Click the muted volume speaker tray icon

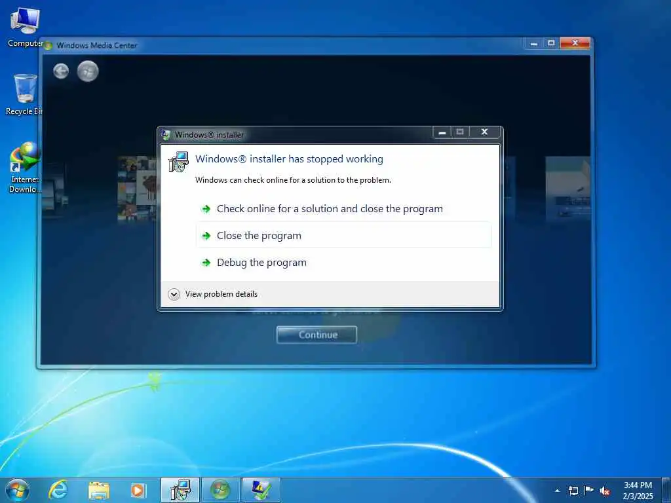tap(605, 491)
